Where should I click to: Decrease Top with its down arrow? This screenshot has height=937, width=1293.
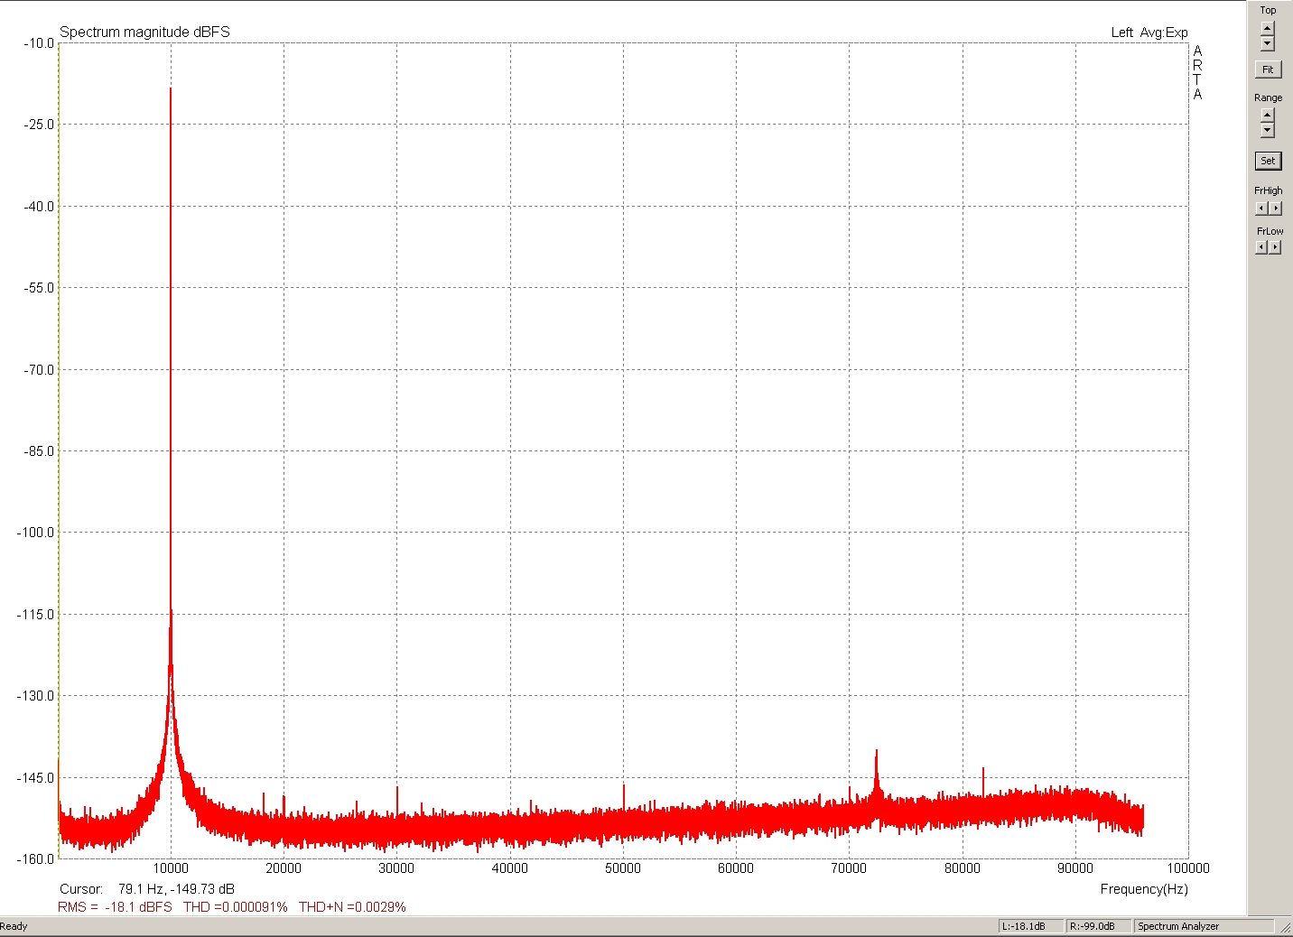pyautogui.click(x=1267, y=43)
